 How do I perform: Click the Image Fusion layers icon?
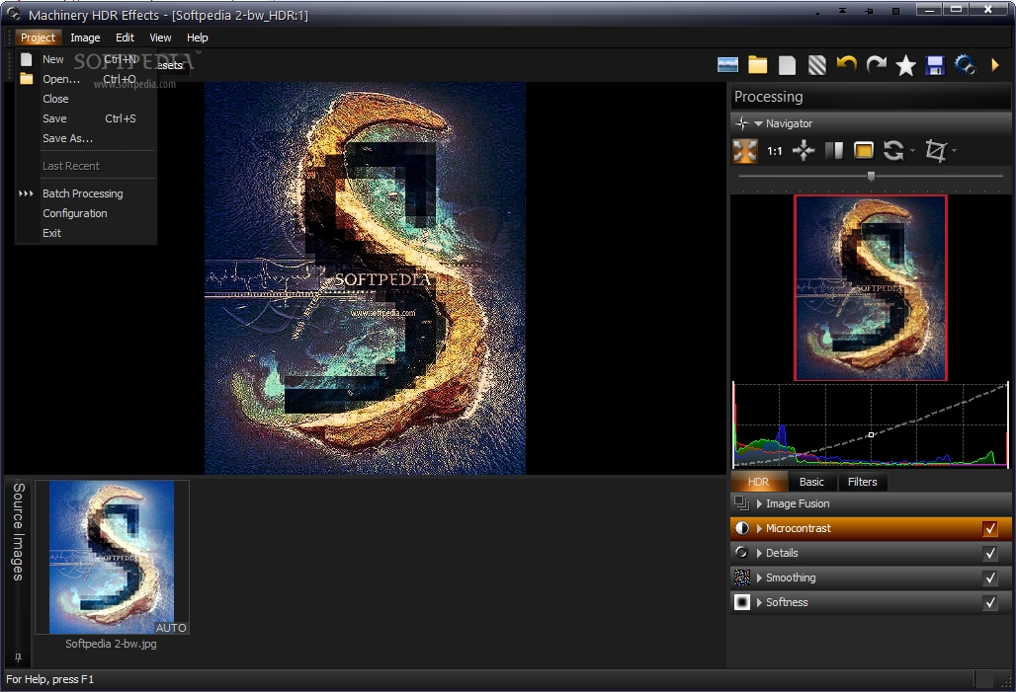tap(741, 503)
